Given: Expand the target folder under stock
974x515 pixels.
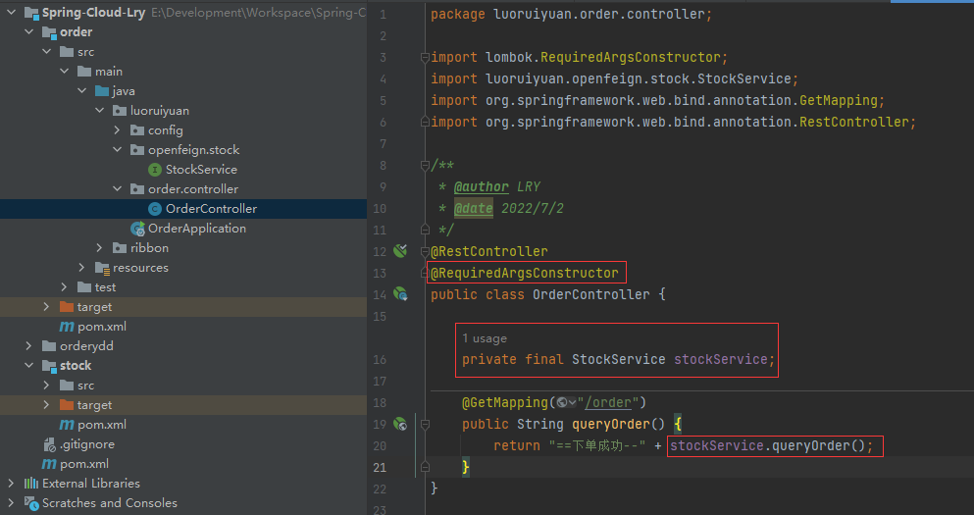Looking at the screenshot, I should 46,405.
